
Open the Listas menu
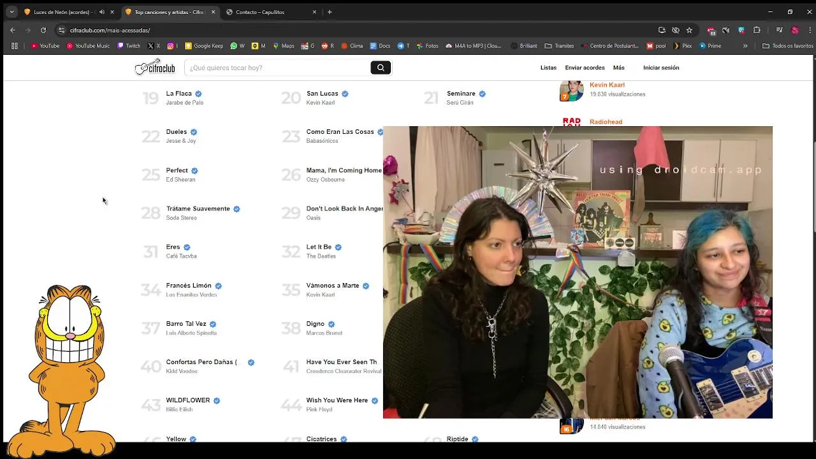coord(548,68)
